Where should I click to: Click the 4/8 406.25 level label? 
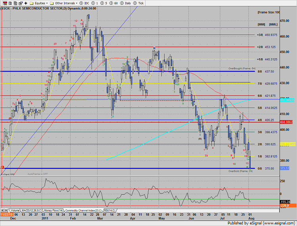click(266, 120)
